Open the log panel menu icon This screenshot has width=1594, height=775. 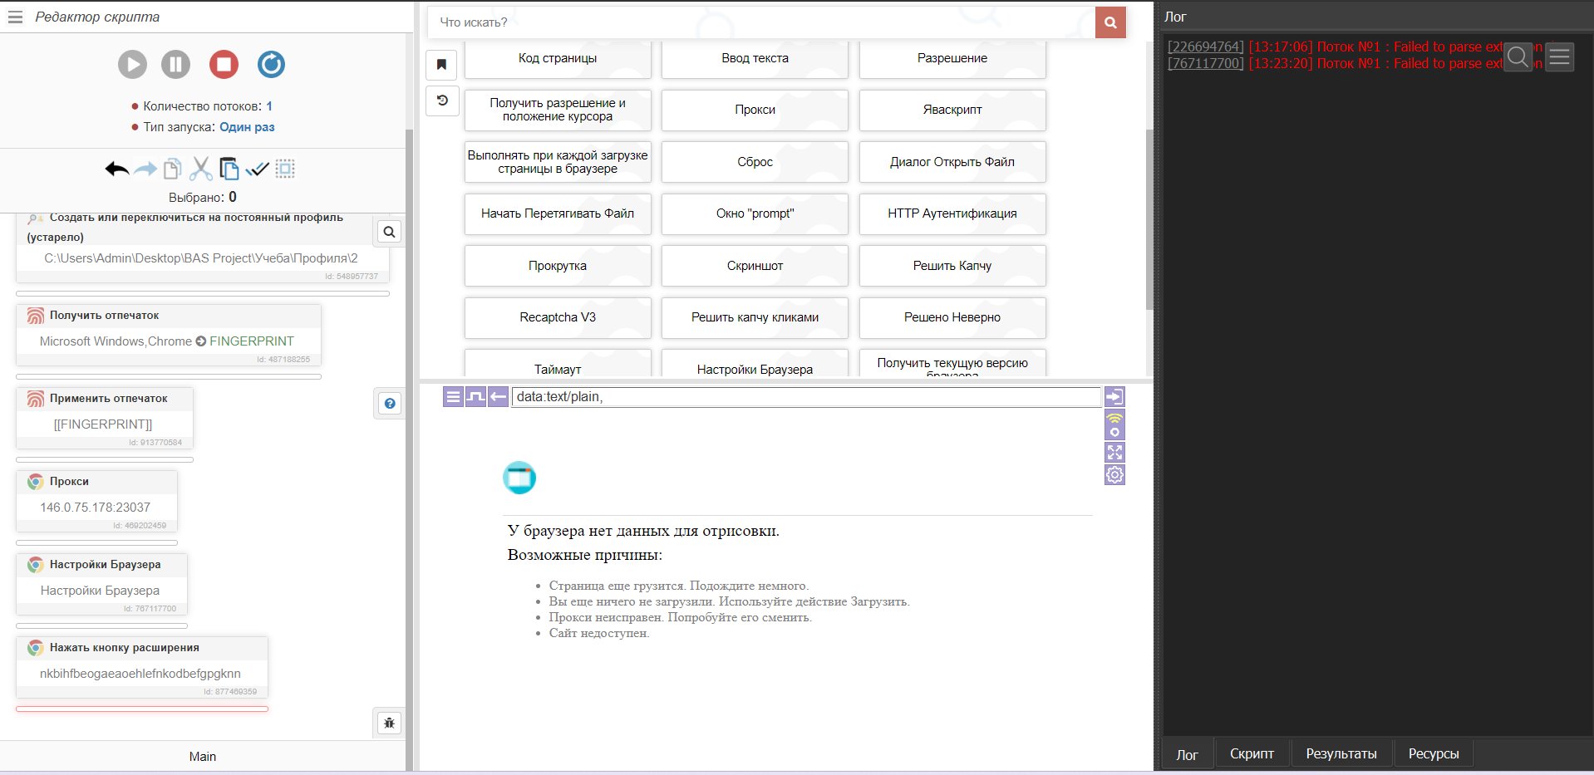pyautogui.click(x=1559, y=57)
